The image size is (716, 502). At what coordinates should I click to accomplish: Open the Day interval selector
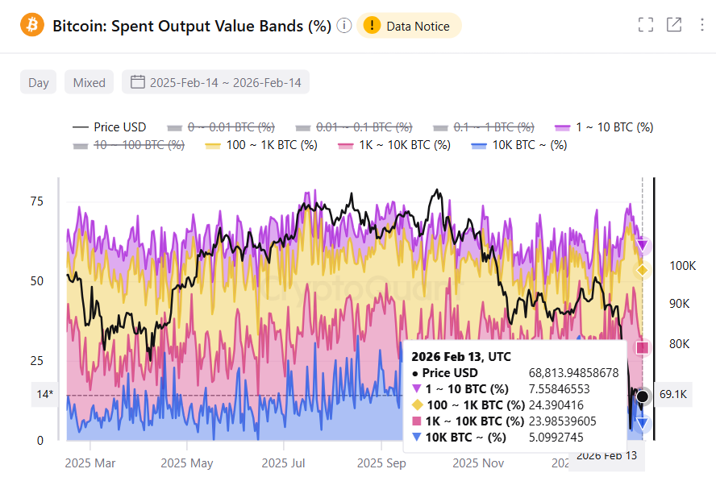tap(38, 81)
